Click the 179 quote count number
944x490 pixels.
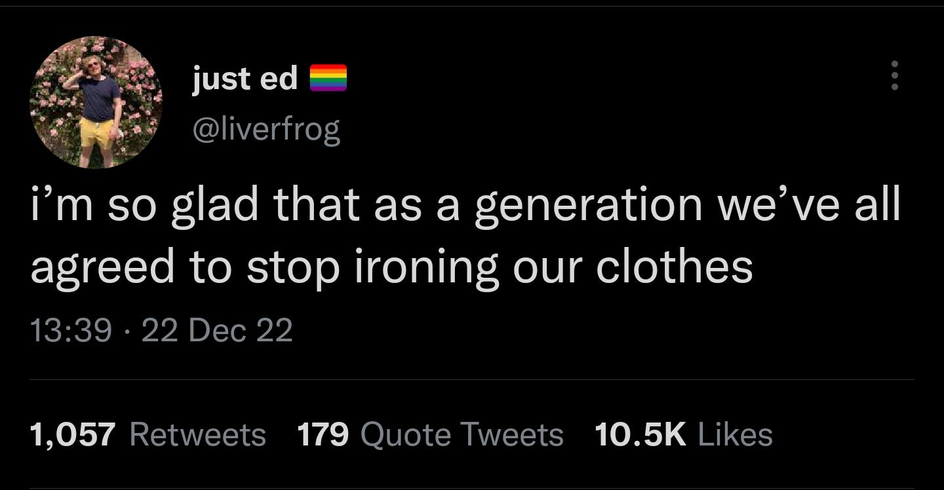click(323, 434)
